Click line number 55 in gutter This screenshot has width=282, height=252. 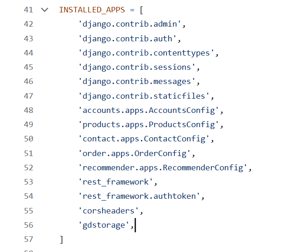point(28,211)
